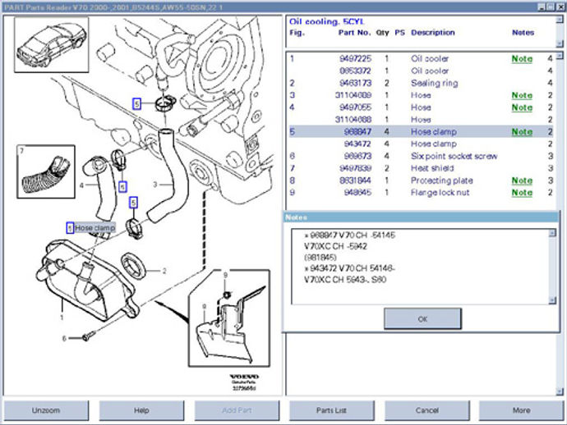Screen dimensions: 567x425
Task: Click the car thumbnail image
Action: tap(51, 45)
